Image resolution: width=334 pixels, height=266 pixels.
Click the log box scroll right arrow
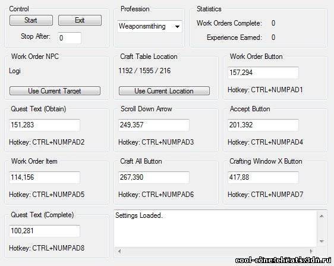click(x=311, y=251)
